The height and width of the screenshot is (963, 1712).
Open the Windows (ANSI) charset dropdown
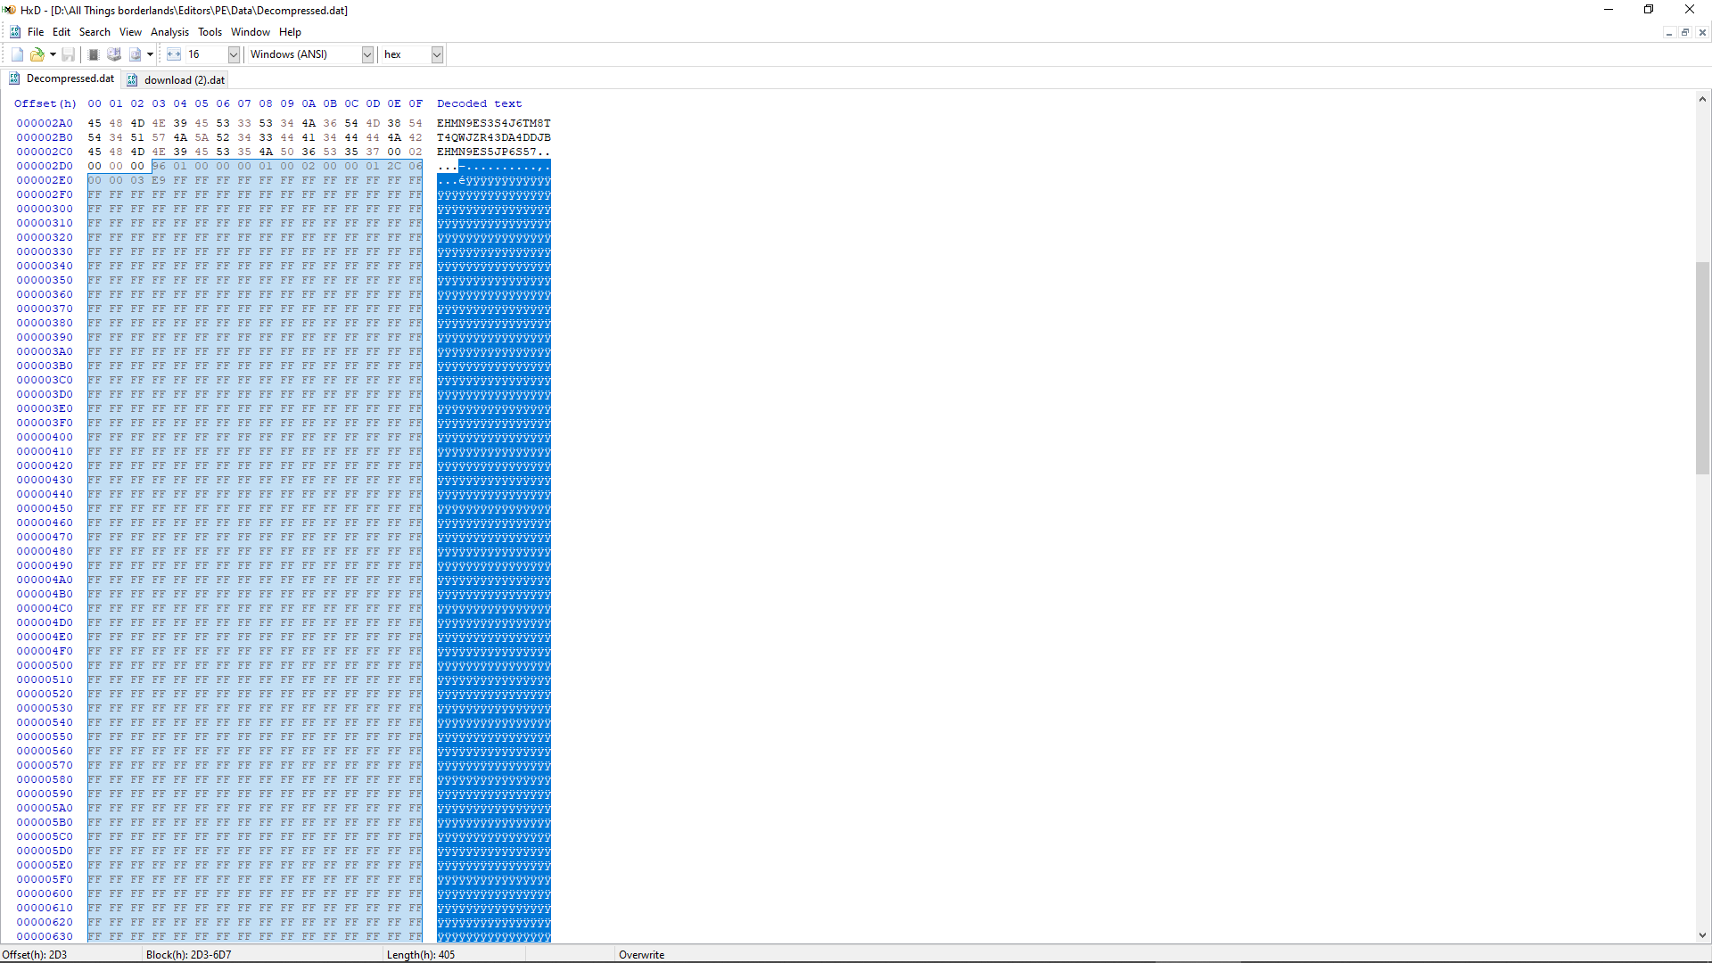(x=366, y=54)
